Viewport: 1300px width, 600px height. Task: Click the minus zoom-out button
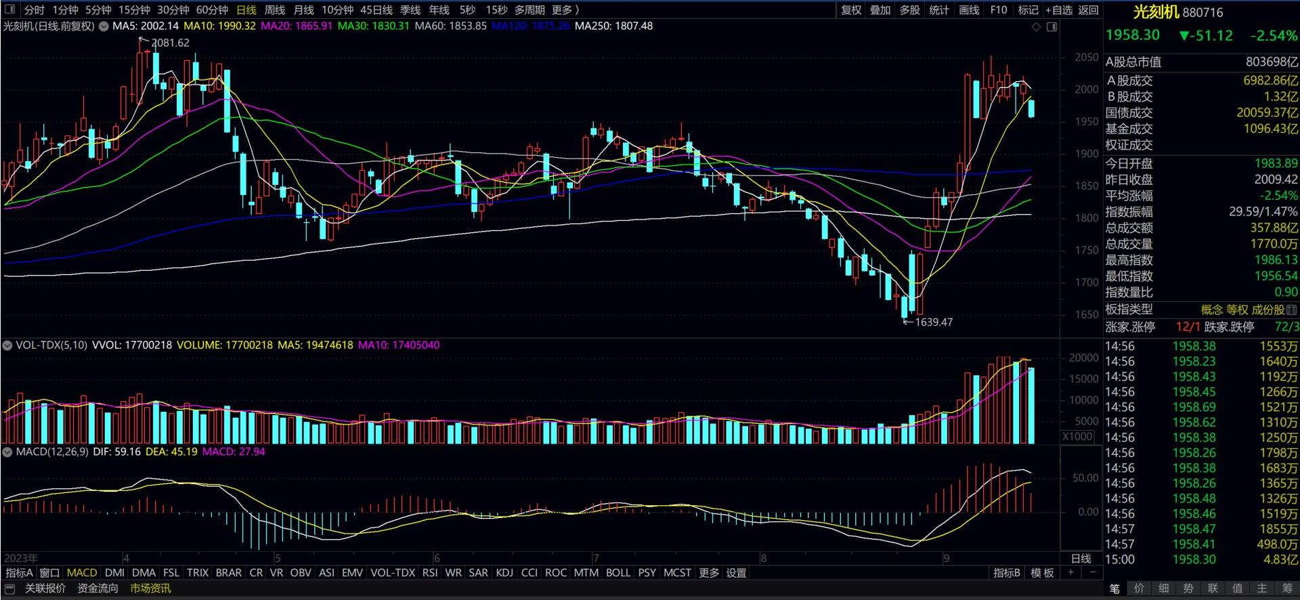click(1092, 573)
